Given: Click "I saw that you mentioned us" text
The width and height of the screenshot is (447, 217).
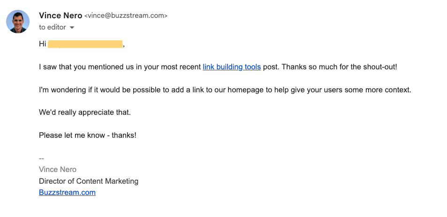Looking at the screenshot, I should pyautogui.click(x=84, y=67).
